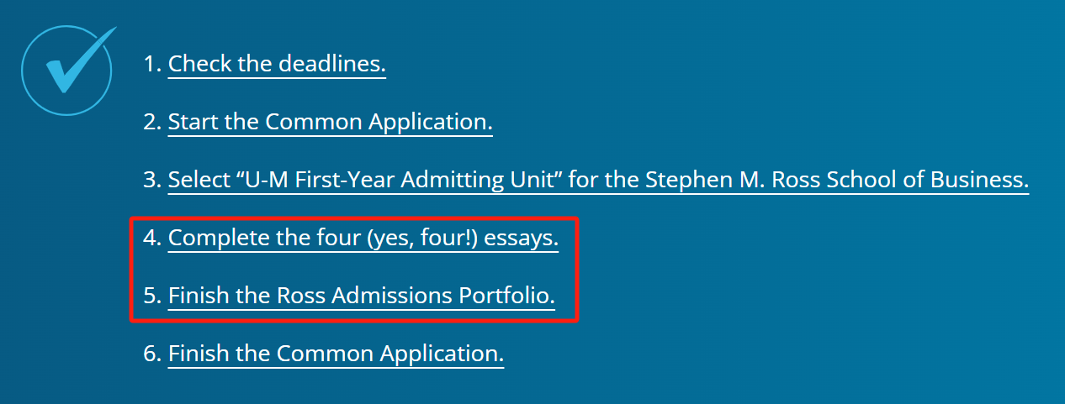Open the "Check the deadlines" link
Screen dimensions: 1065x404
[277, 64]
